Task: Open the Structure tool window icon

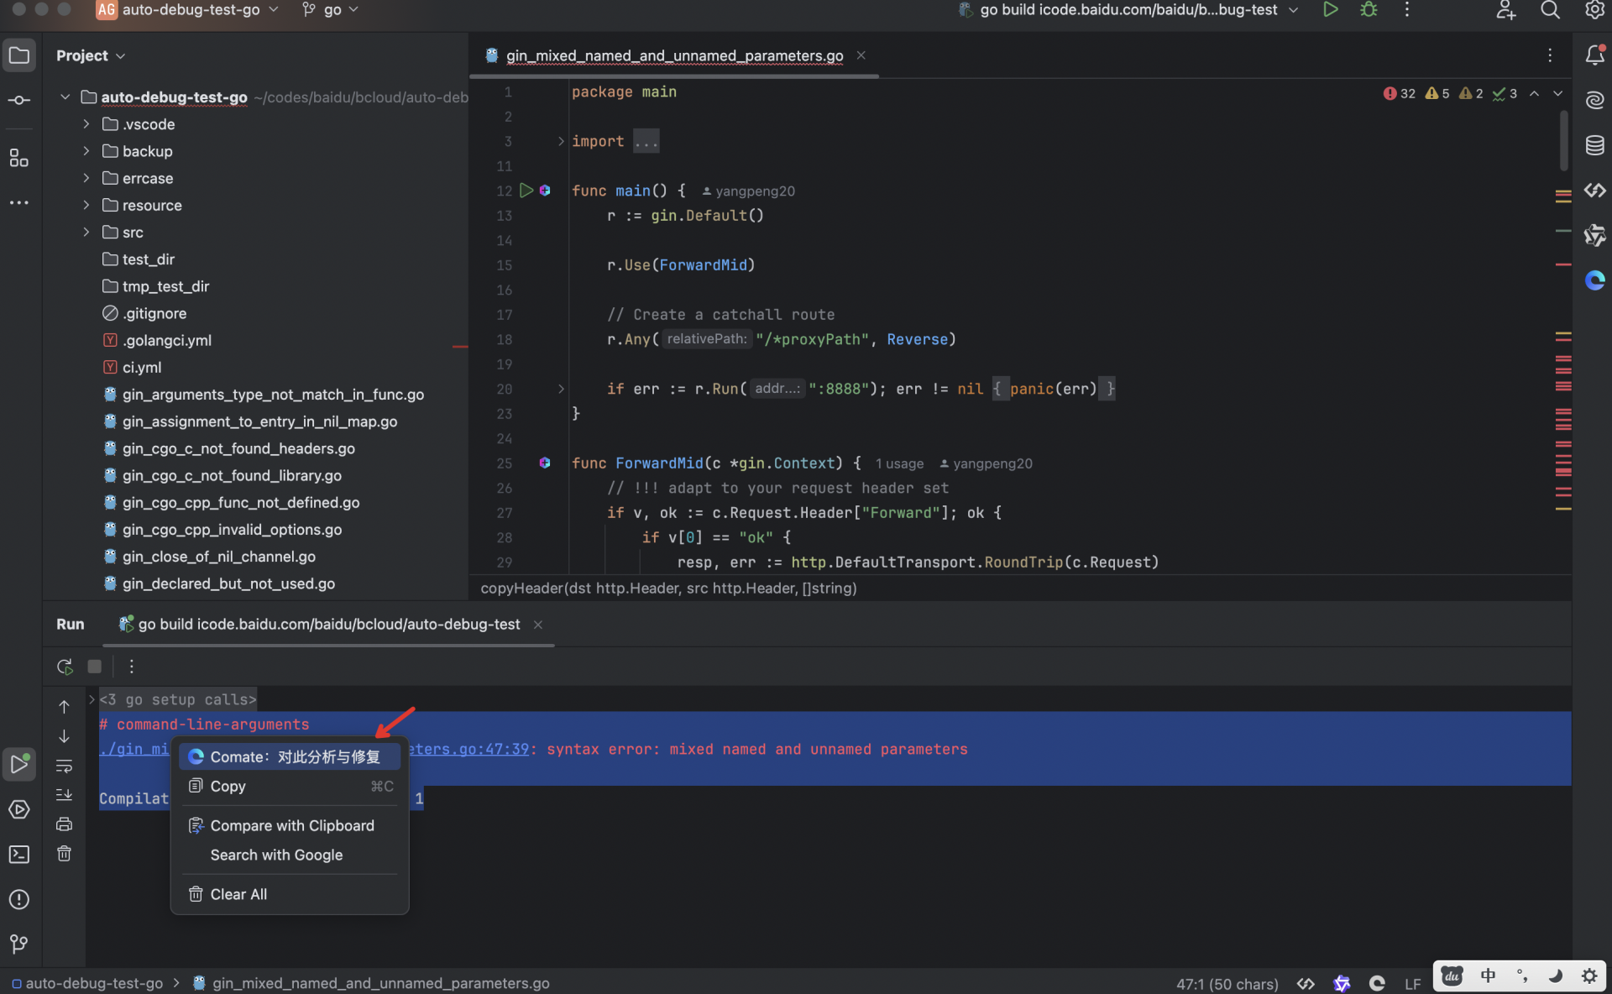Action: click(19, 158)
